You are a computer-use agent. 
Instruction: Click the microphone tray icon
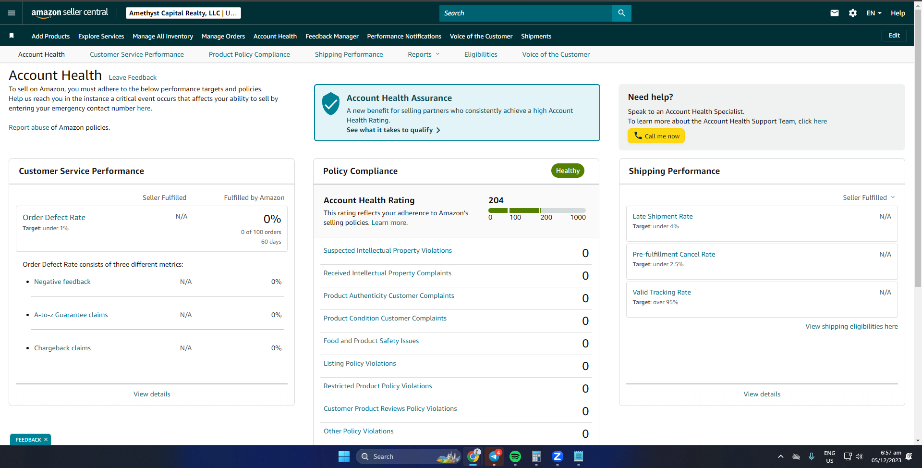click(812, 456)
